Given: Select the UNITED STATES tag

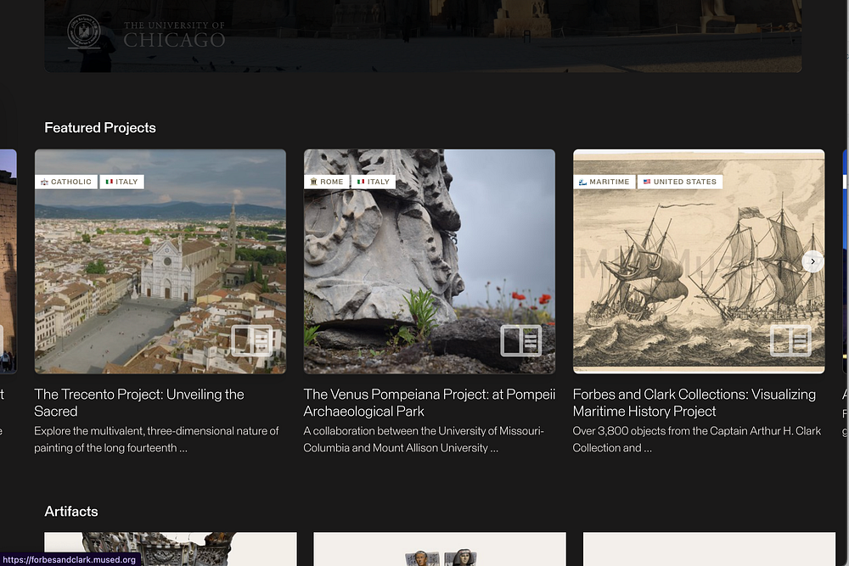Looking at the screenshot, I should tap(680, 182).
